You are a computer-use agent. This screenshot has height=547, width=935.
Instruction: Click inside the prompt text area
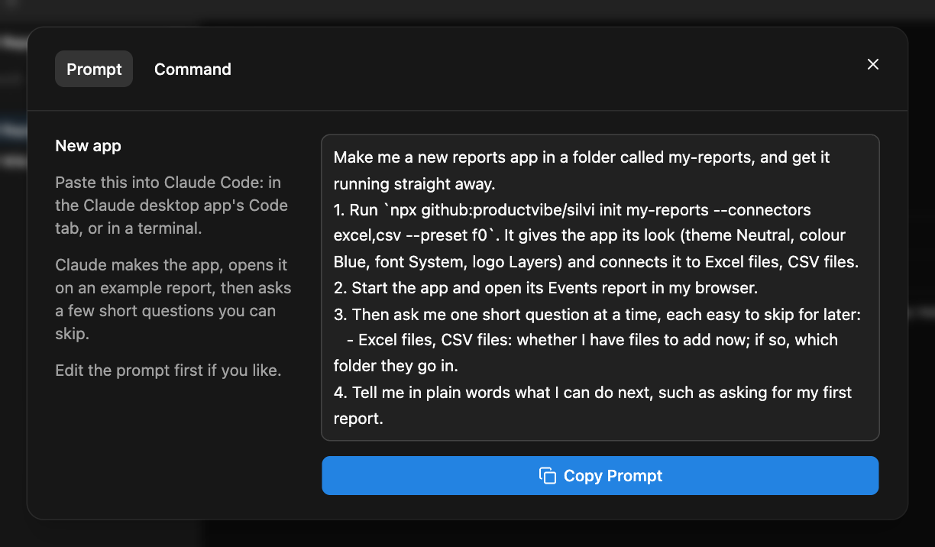pyautogui.click(x=600, y=287)
